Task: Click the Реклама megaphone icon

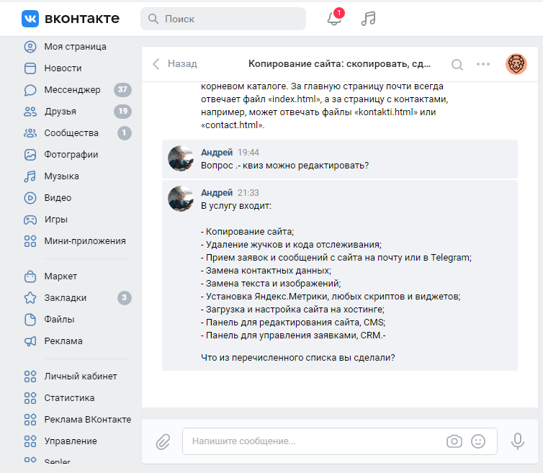Action: click(30, 341)
